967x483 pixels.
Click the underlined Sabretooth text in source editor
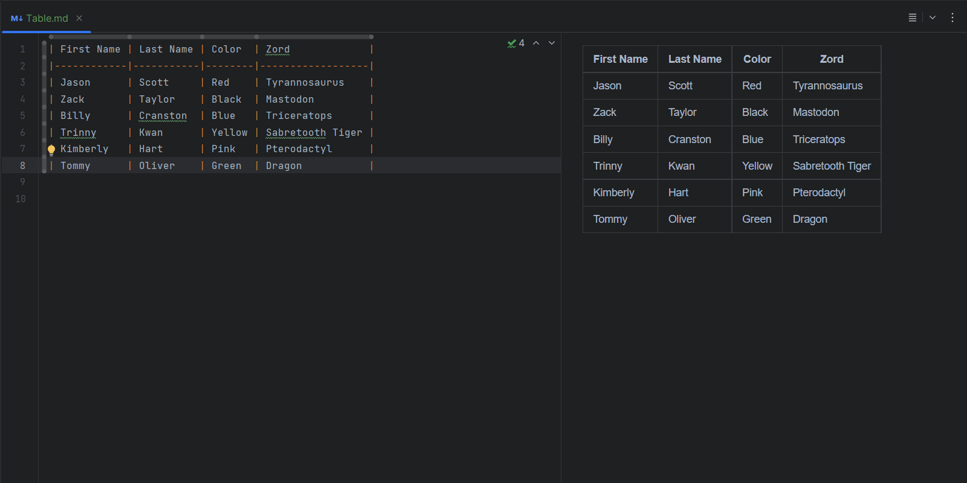pyautogui.click(x=296, y=133)
